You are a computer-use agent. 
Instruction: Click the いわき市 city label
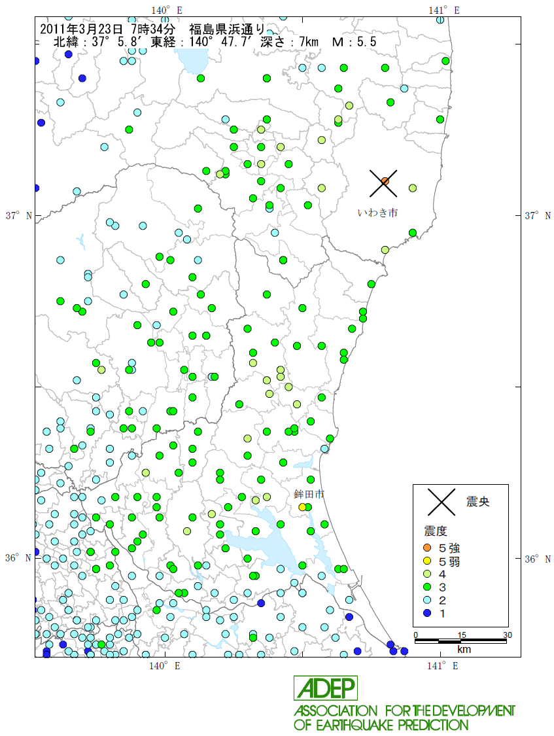click(x=377, y=213)
